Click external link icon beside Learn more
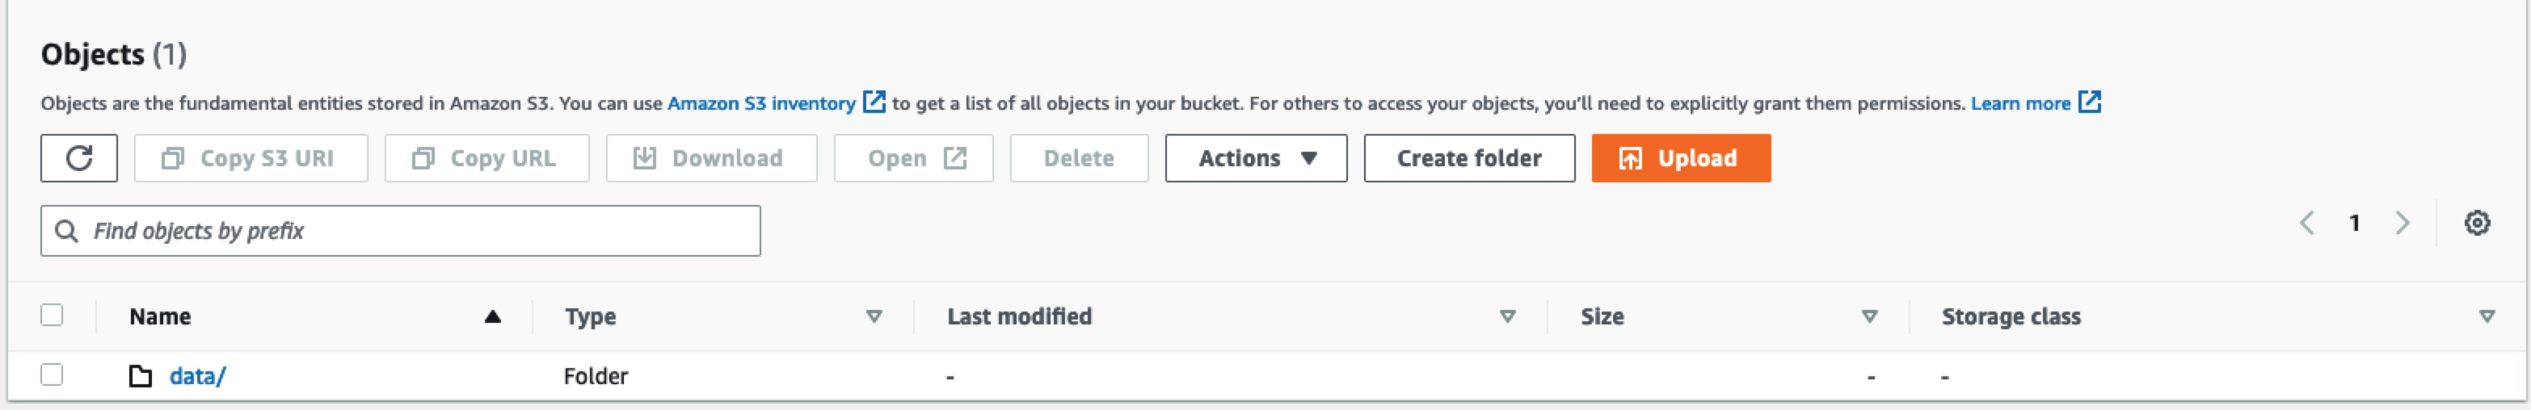2531x410 pixels. [2090, 102]
